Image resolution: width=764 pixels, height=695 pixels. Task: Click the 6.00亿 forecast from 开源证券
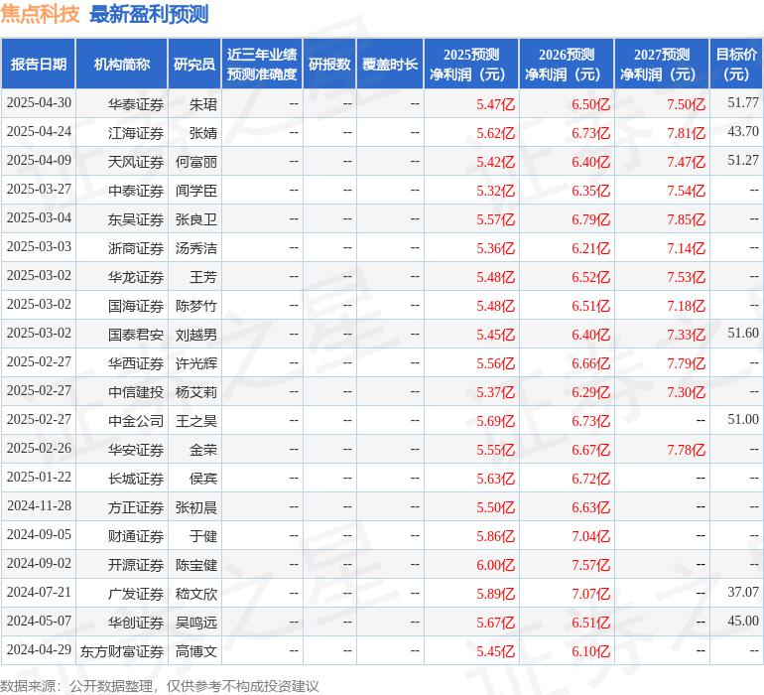[495, 565]
